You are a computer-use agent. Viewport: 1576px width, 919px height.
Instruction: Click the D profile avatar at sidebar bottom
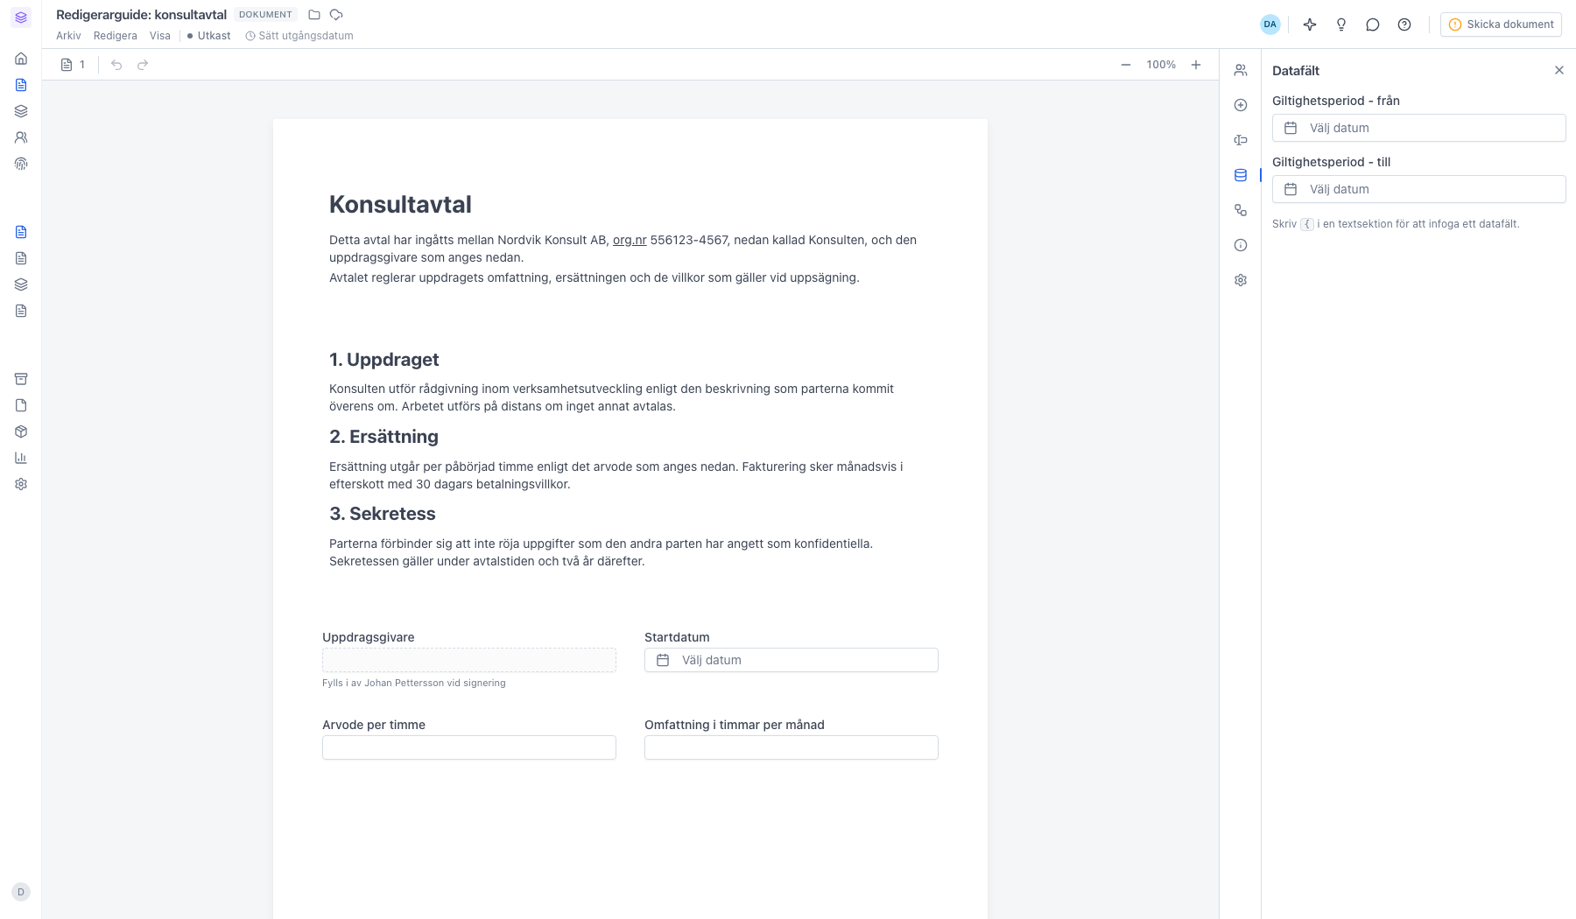tap(21, 892)
